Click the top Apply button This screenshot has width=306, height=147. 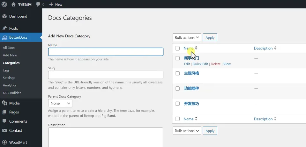click(x=210, y=37)
